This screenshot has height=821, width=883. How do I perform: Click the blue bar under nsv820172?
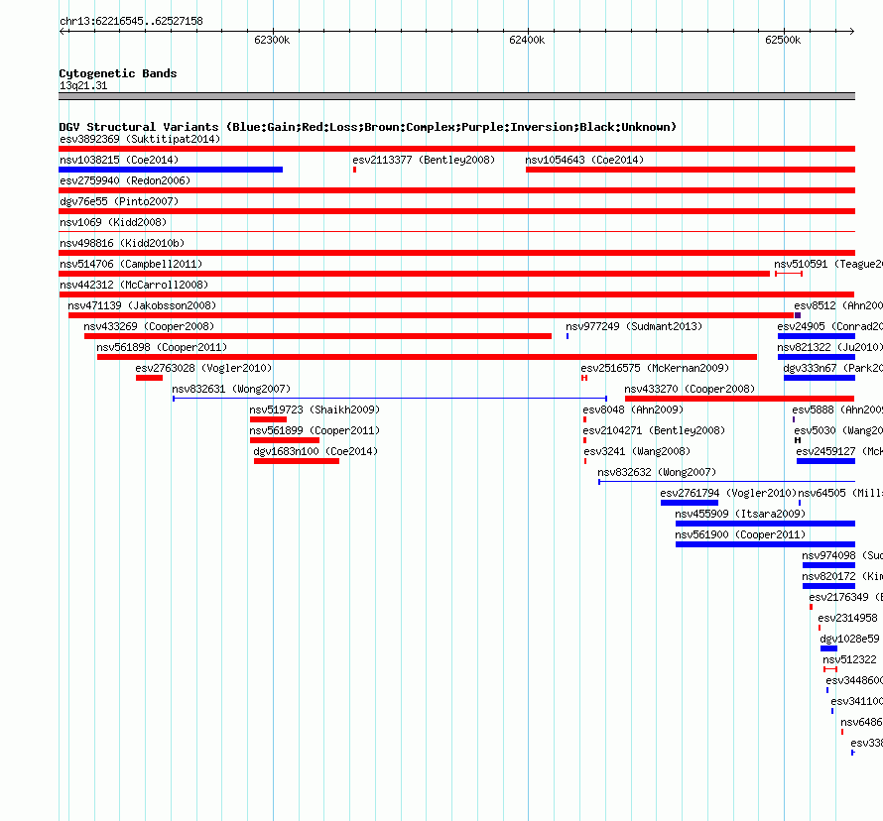click(x=829, y=586)
